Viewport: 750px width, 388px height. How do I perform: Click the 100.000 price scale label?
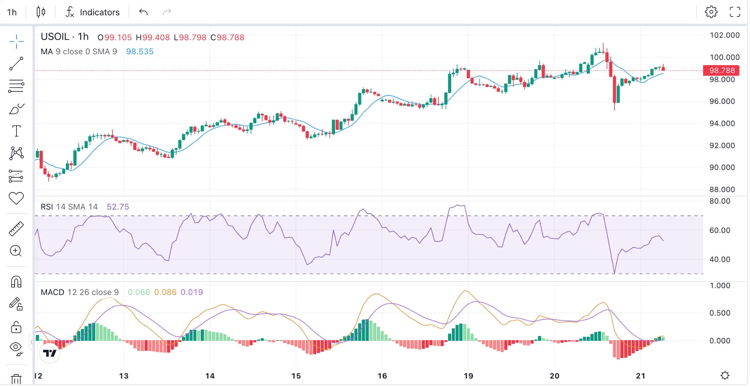724,57
